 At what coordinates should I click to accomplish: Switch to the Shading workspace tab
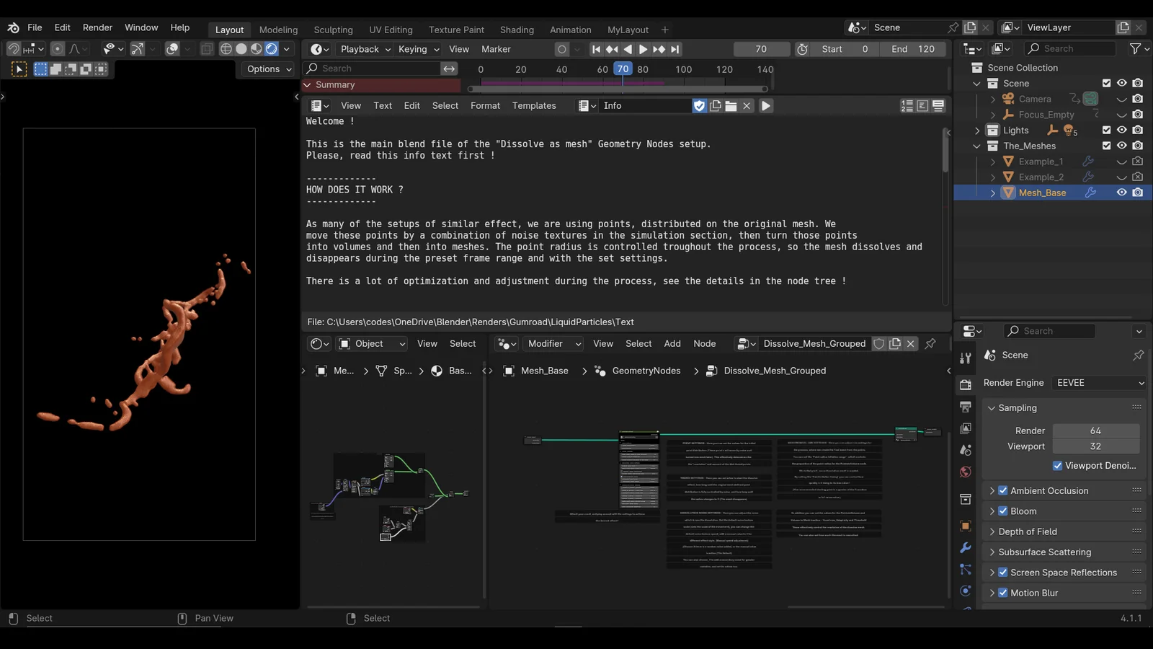click(517, 30)
